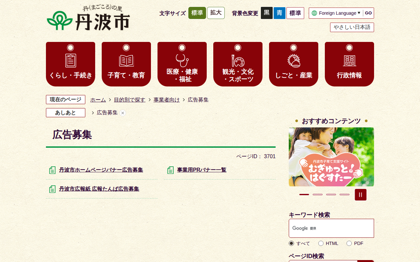The width and height of the screenshot is (420, 262).
Task: Change background color to 黒
Action: coord(267,13)
